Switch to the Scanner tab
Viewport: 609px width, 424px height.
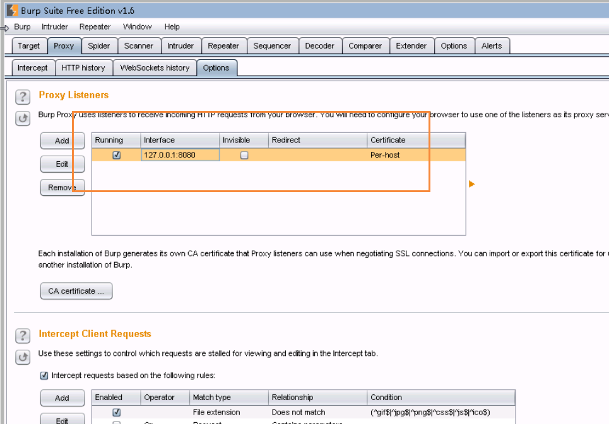[139, 46]
